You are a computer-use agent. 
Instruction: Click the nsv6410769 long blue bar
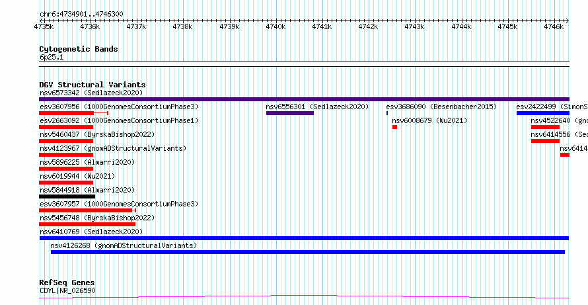tap(304, 238)
